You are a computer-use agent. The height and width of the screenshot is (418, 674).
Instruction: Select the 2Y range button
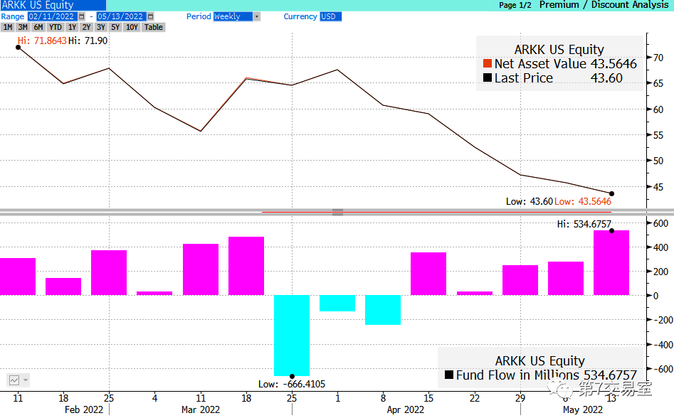86,27
